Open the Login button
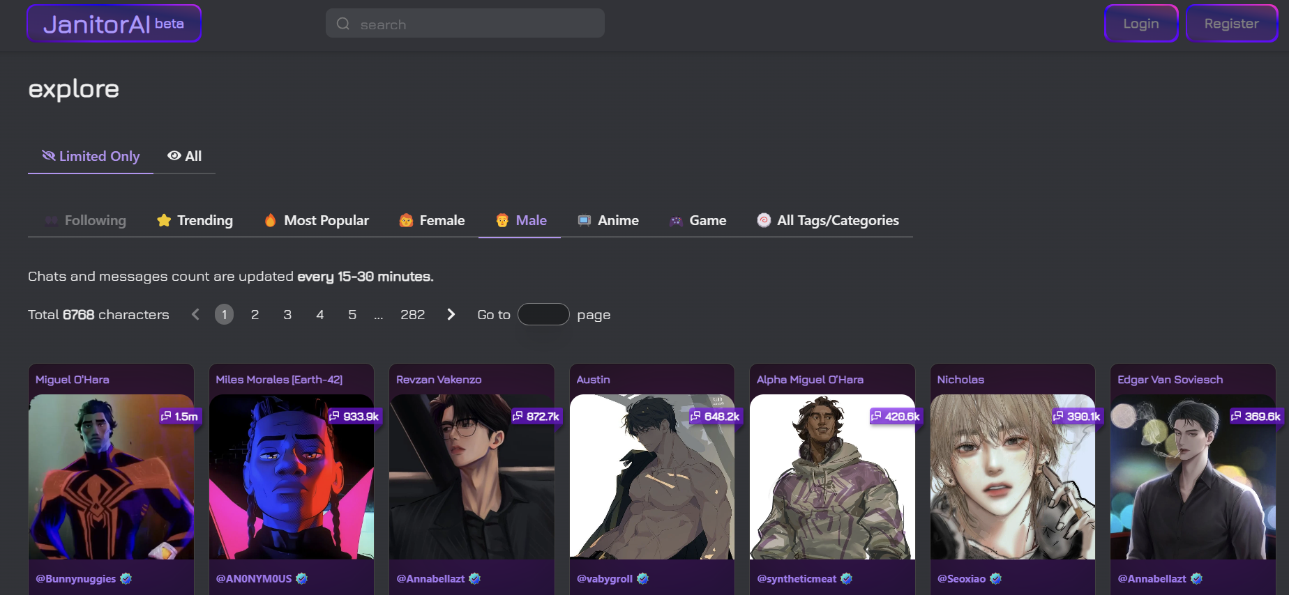Viewport: 1289px width, 595px height. click(1141, 24)
